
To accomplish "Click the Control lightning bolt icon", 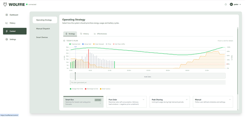I will coord(6,31).
